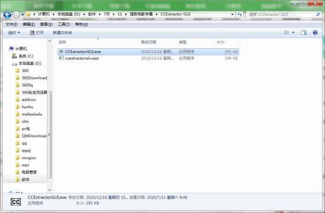Open the 工具(T) menu
325x213 pixels.
(x=64, y=24)
